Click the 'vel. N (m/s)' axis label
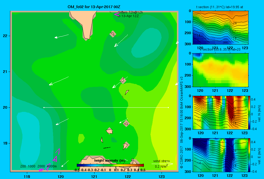The height and width of the screenshot is (179, 264). 259,113
